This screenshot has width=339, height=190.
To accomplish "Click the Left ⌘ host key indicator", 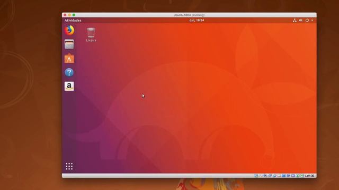I will click(x=309, y=176).
